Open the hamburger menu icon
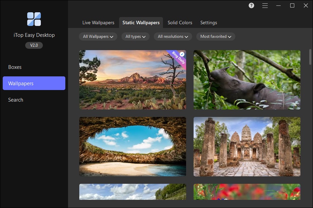The width and height of the screenshot is (313, 208). 265,5
